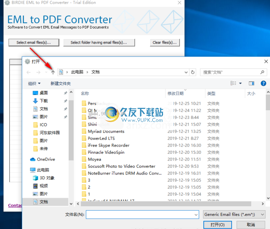
Task: Open the help question mark icon
Action: [x=263, y=83]
